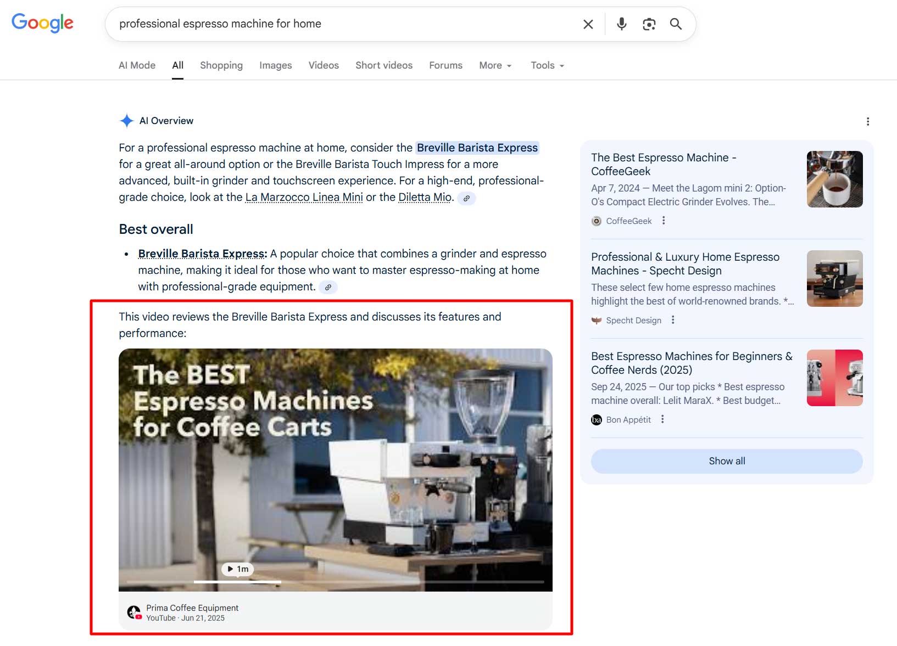The width and height of the screenshot is (897, 646).
Task: Click the Show all button
Action: (726, 461)
